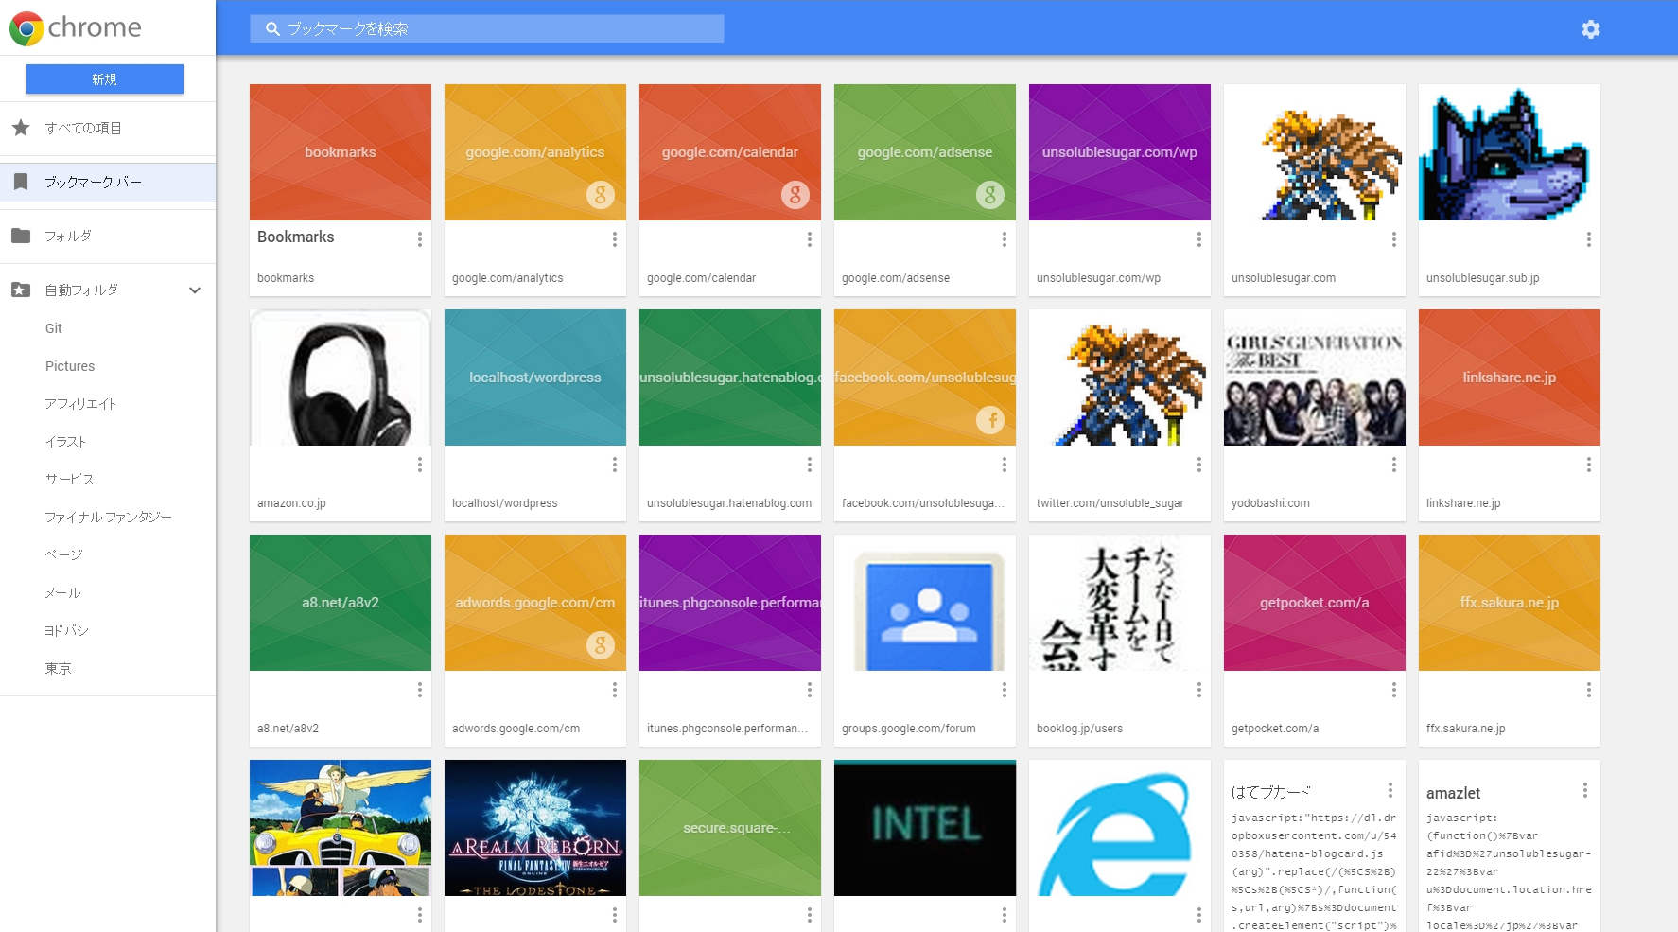Open more options on google.com/calendar card
The width and height of the screenshot is (1678, 932).
[810, 239]
